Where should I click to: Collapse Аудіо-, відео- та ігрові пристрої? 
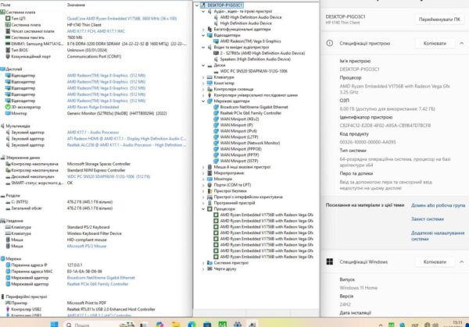pyautogui.click(x=203, y=12)
